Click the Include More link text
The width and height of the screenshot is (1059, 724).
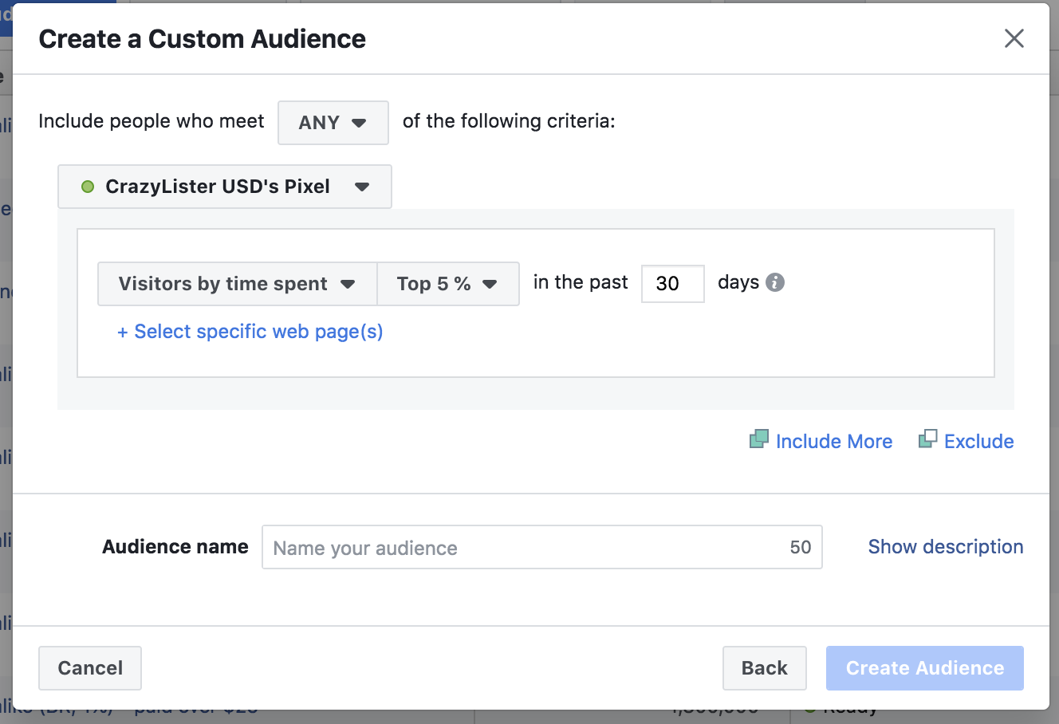[x=833, y=442]
